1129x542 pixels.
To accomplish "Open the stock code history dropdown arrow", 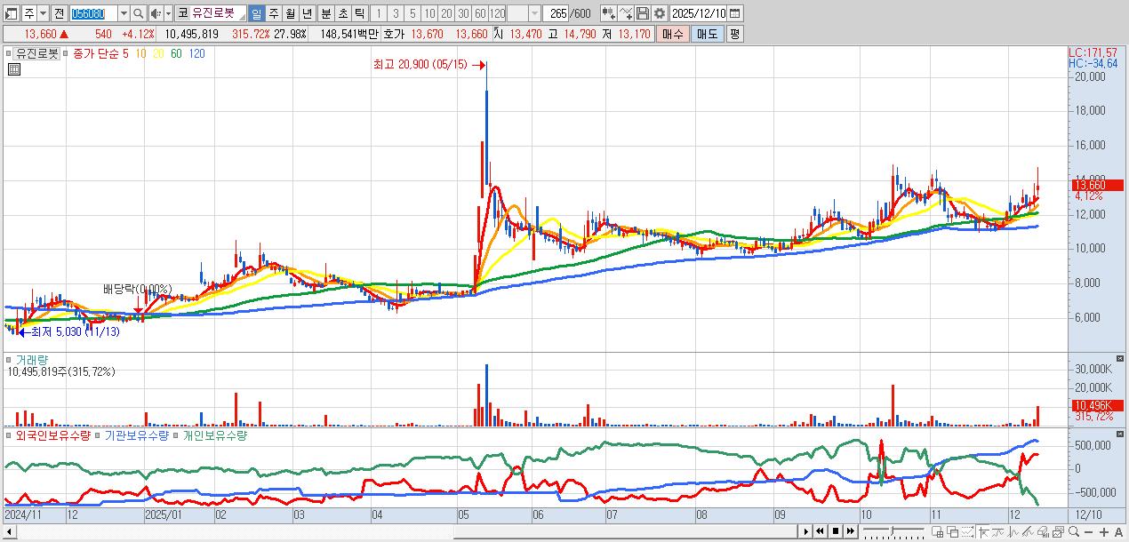I will coord(124,13).
